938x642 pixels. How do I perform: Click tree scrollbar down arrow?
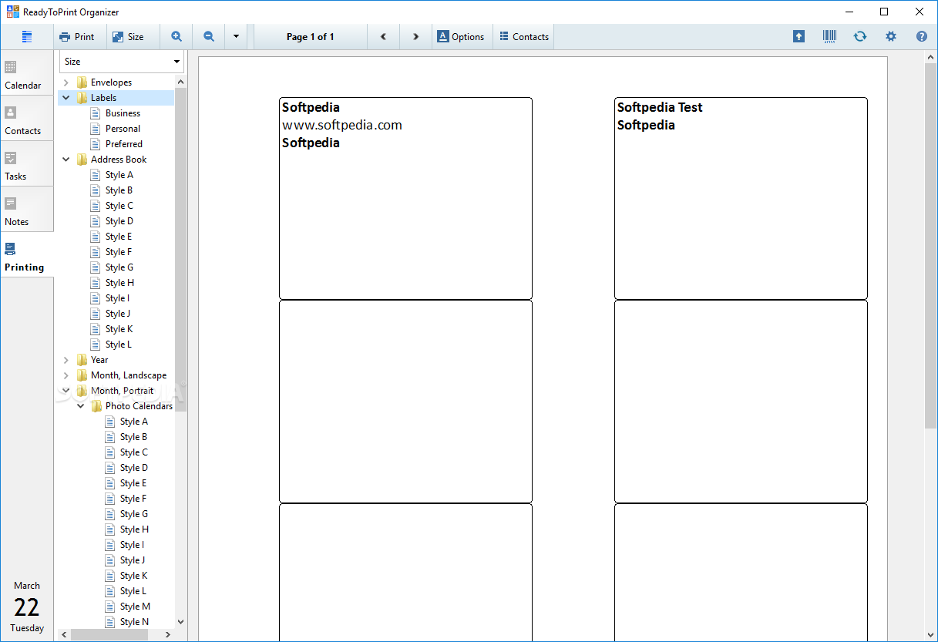[181, 621]
